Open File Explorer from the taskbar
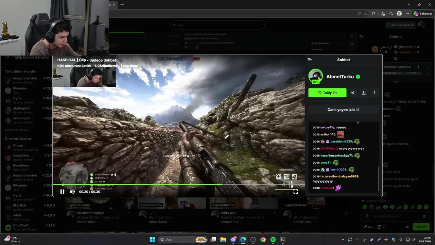This screenshot has width=435, height=245. (223, 240)
